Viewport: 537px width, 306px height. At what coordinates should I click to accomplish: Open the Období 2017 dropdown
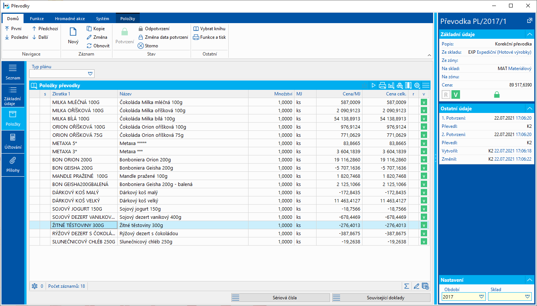(x=482, y=297)
